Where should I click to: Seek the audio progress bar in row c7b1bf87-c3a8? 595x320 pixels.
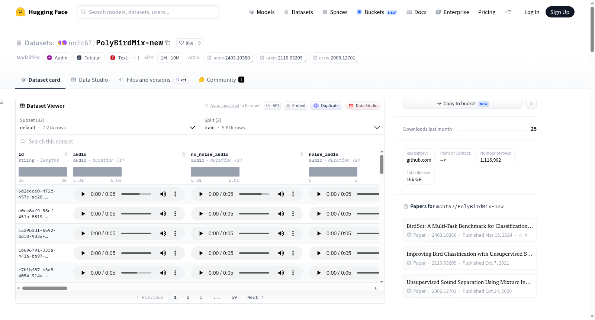[x=136, y=273]
